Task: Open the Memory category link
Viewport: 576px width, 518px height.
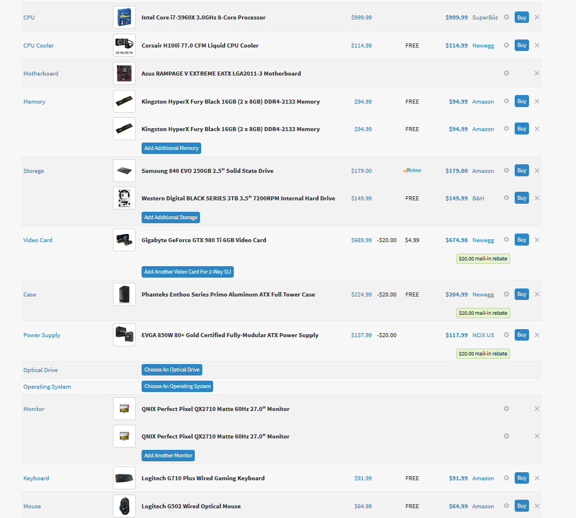Action: [x=34, y=102]
